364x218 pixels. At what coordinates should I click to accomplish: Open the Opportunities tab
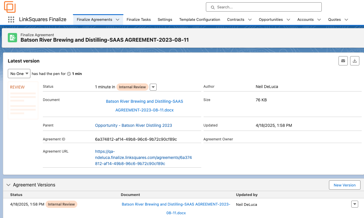271,20
